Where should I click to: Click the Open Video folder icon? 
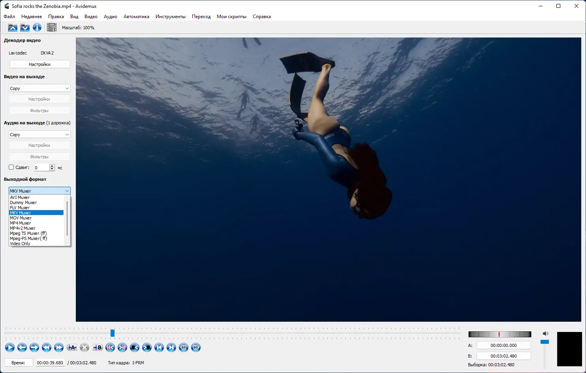tap(13, 27)
